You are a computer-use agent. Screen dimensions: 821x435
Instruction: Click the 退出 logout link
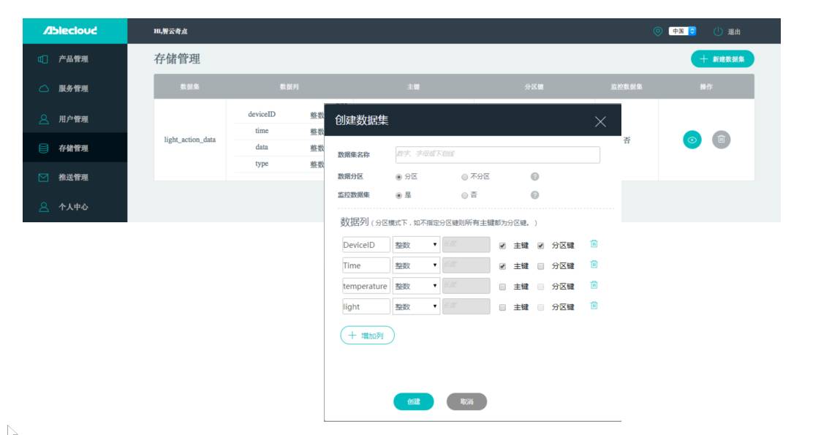pyautogui.click(x=734, y=32)
